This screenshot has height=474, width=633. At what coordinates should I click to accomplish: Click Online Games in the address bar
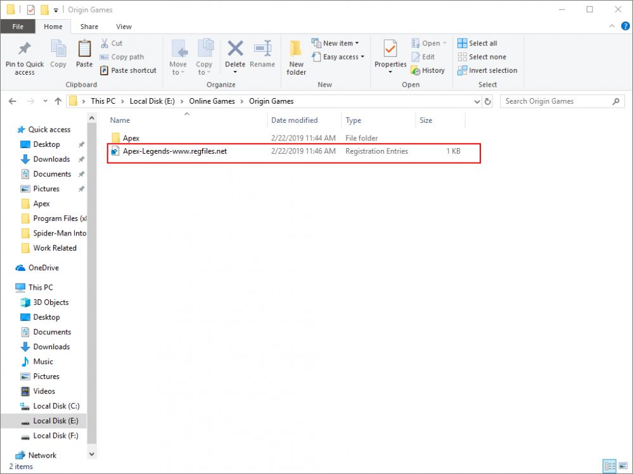212,101
